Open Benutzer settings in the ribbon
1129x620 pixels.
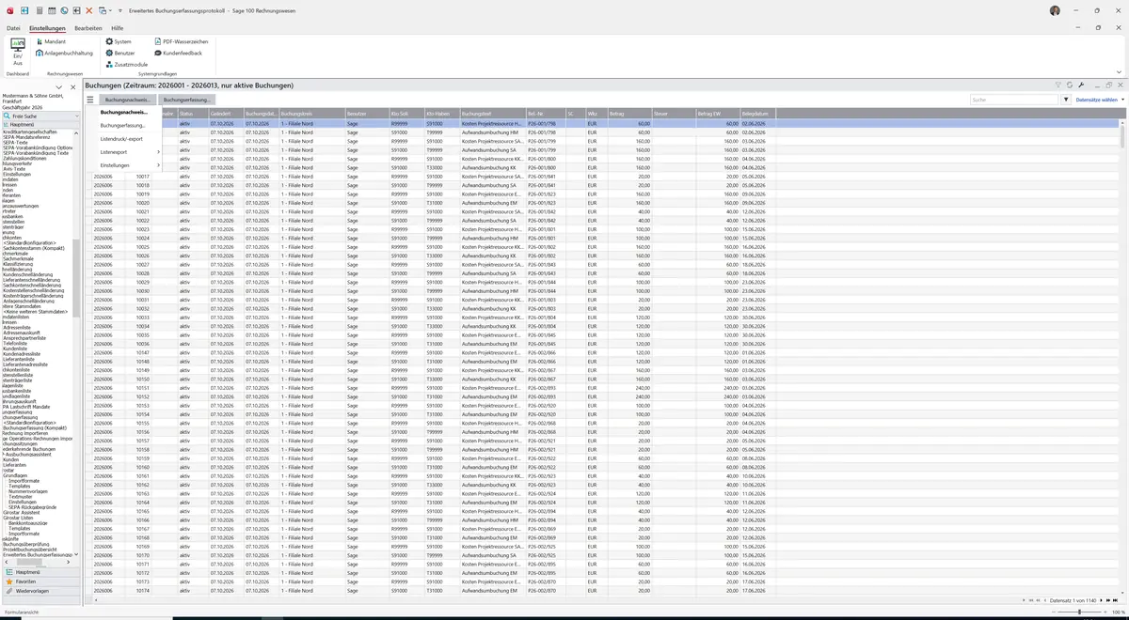point(119,53)
